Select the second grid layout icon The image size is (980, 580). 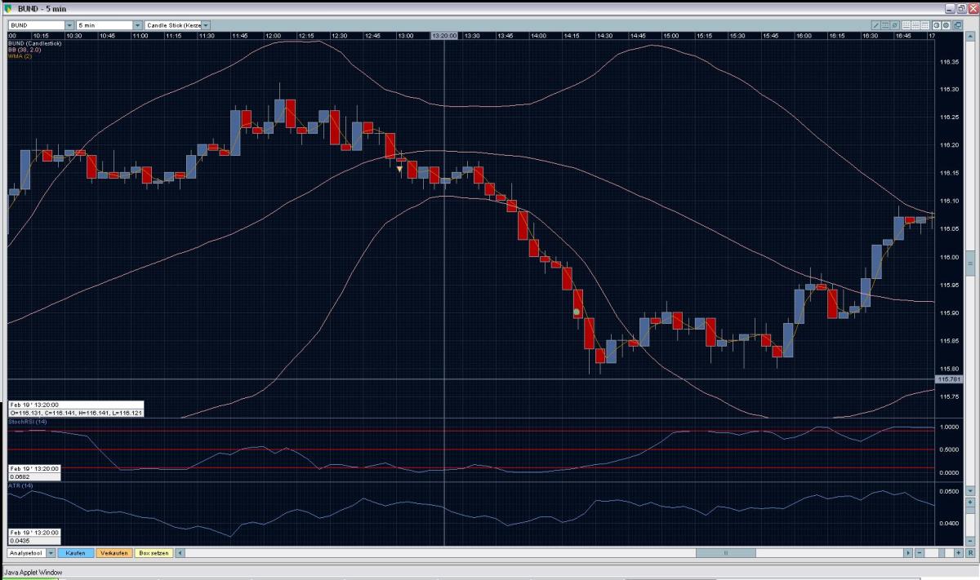[915, 25]
